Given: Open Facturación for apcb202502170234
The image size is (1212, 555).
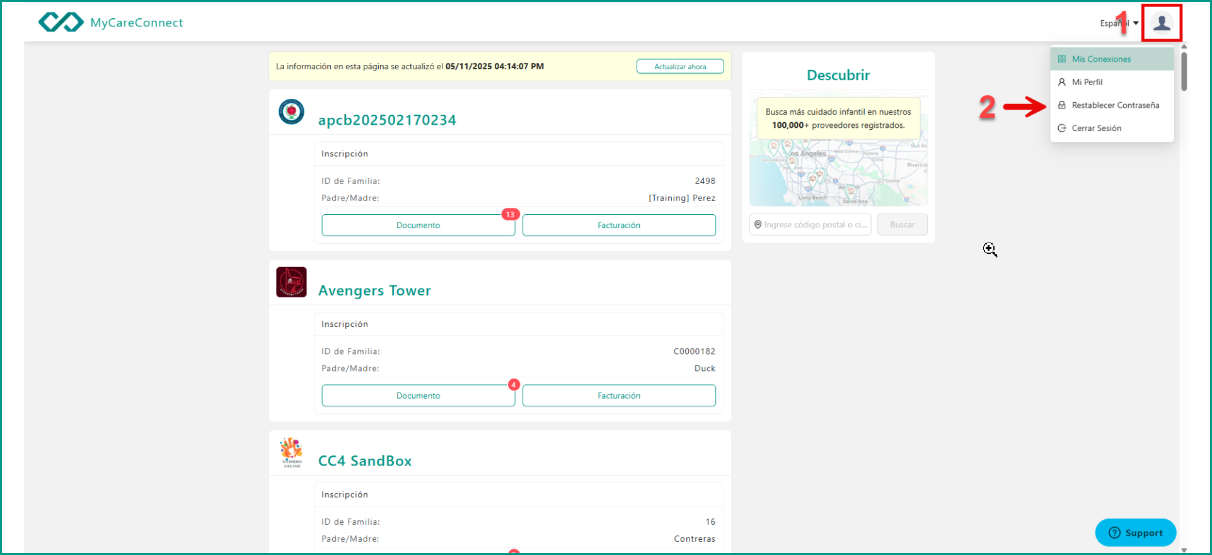Looking at the screenshot, I should [x=618, y=226].
